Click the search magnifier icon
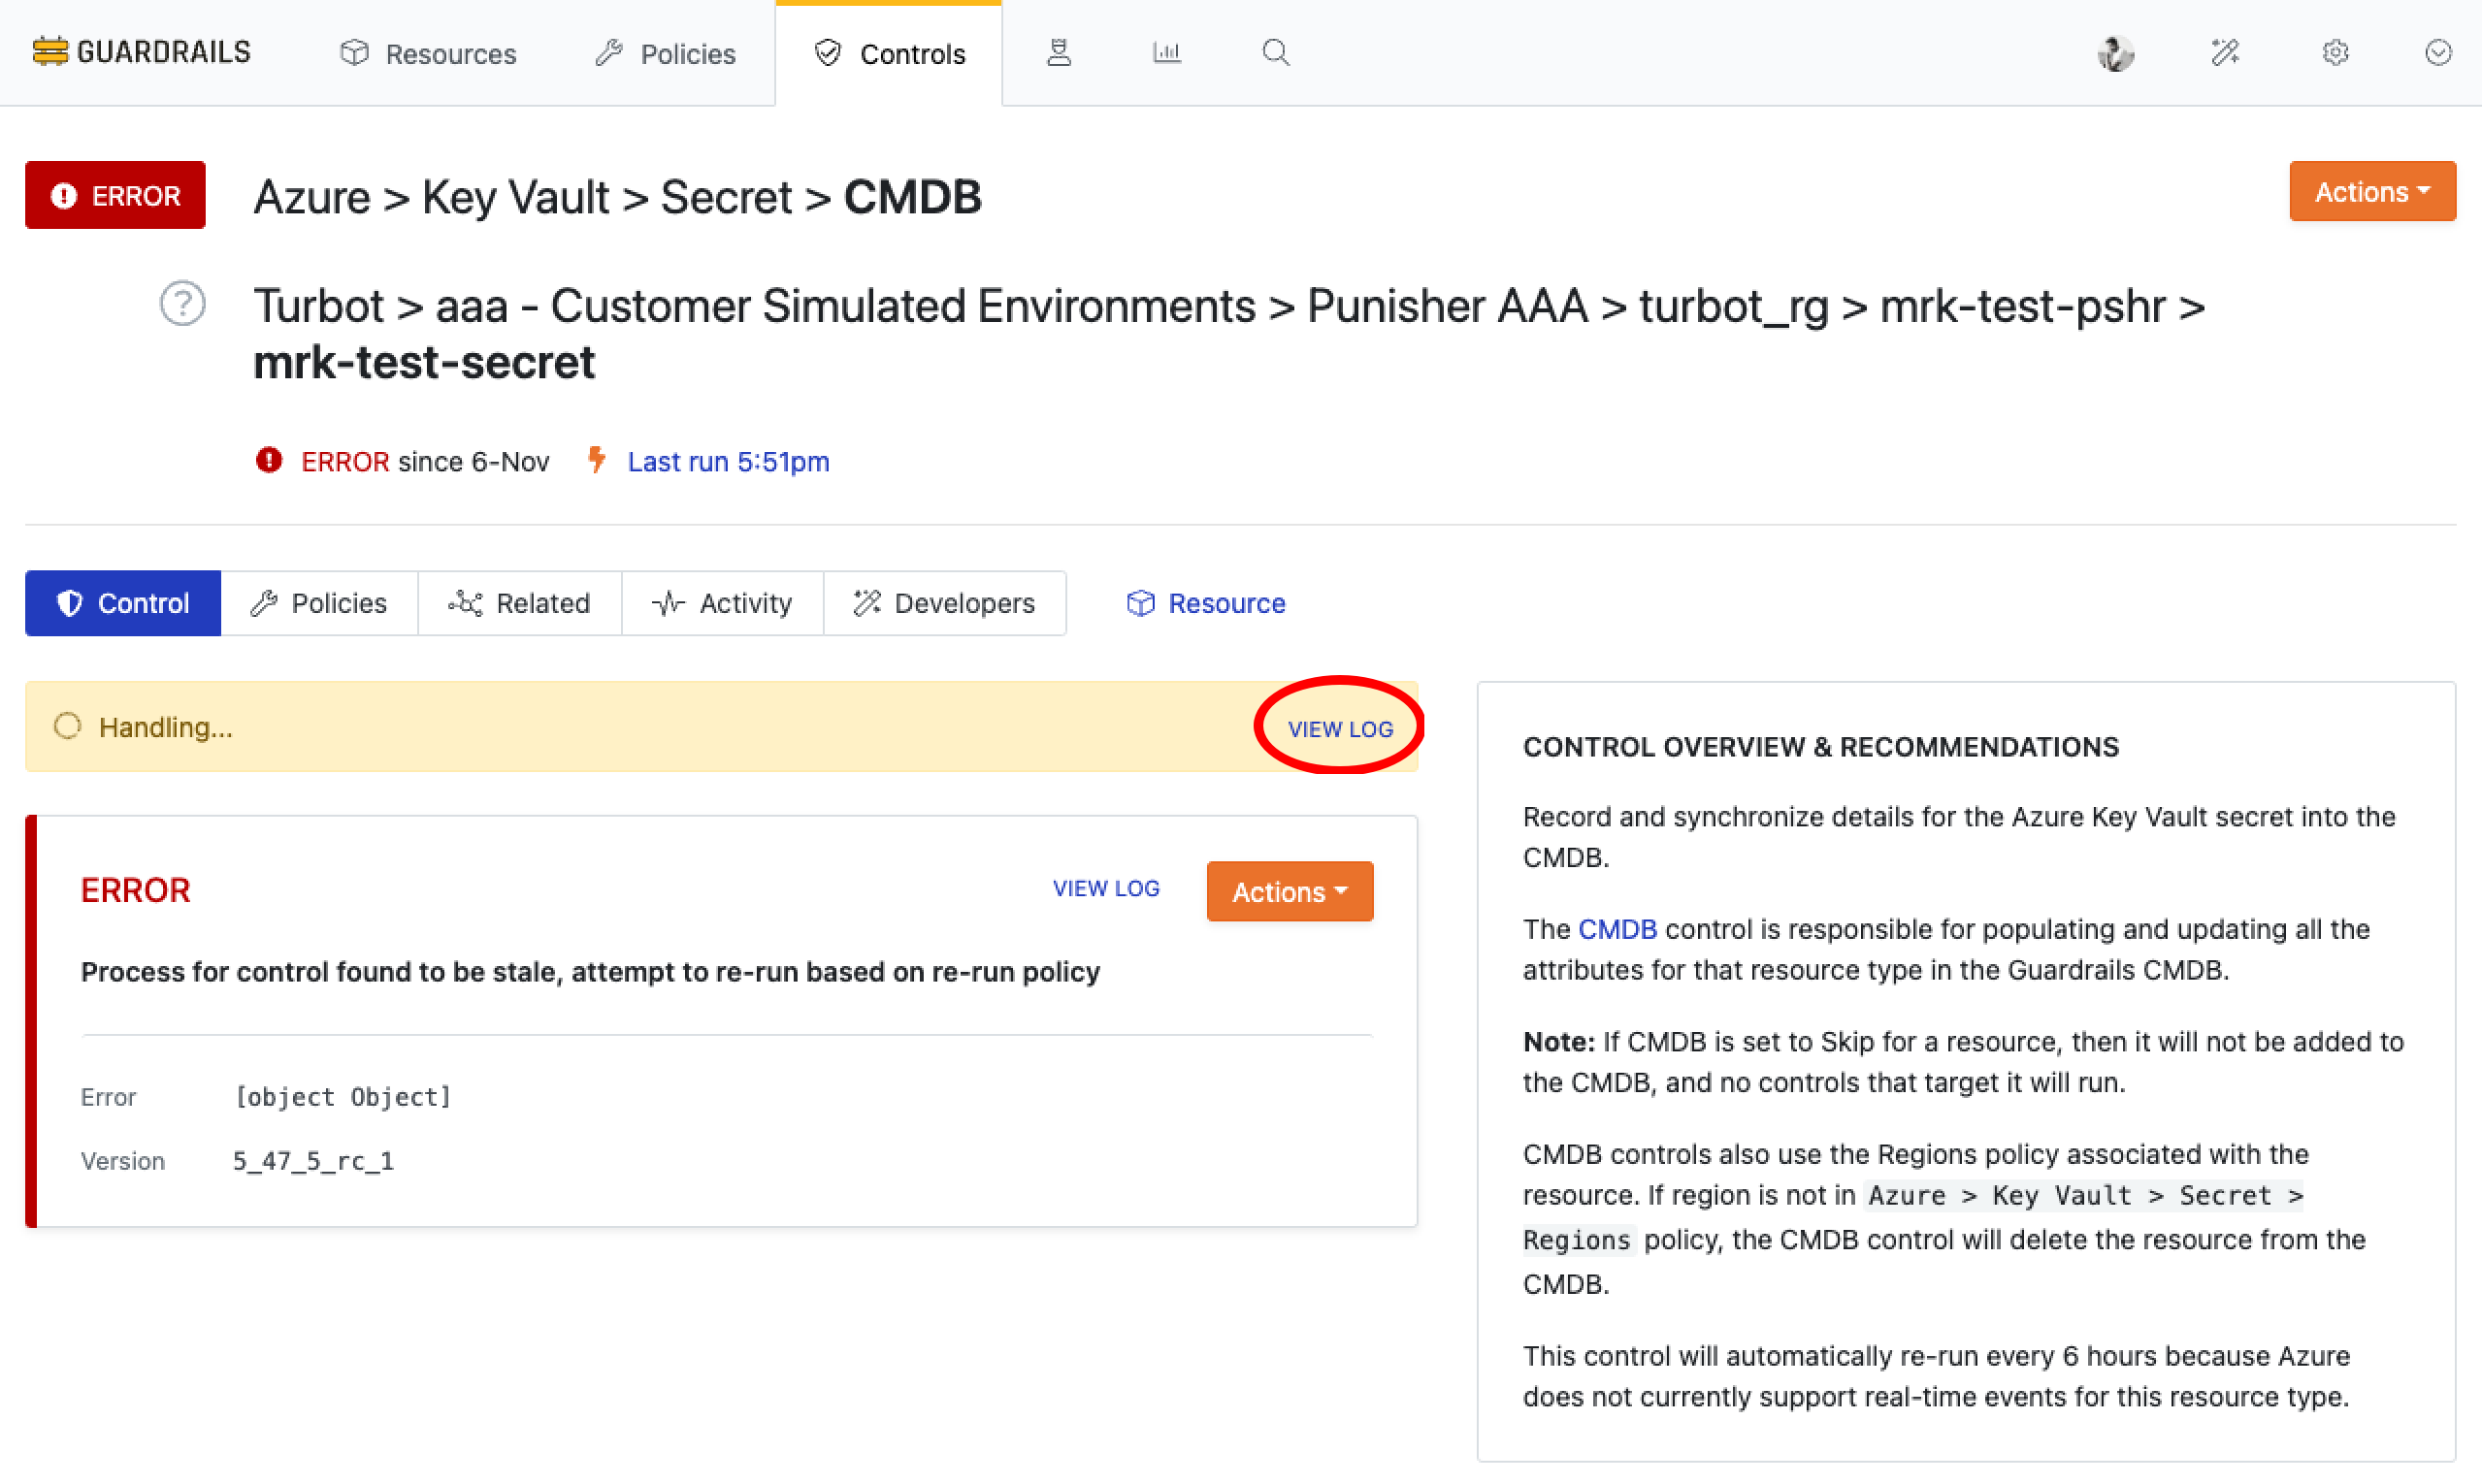This screenshot has width=2482, height=1484. tap(1275, 52)
